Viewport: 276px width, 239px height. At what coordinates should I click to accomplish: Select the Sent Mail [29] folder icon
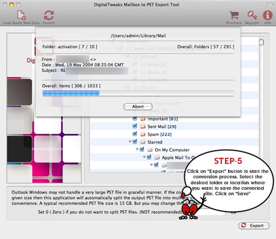click(x=143, y=127)
